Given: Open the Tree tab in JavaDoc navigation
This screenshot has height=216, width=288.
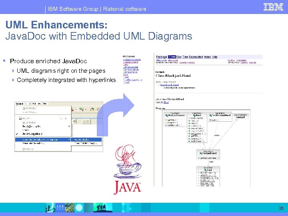Looking at the screenshot, I should coord(185,57).
